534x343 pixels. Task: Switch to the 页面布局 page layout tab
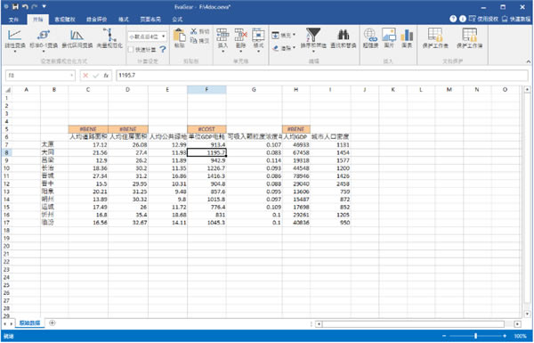click(150, 20)
